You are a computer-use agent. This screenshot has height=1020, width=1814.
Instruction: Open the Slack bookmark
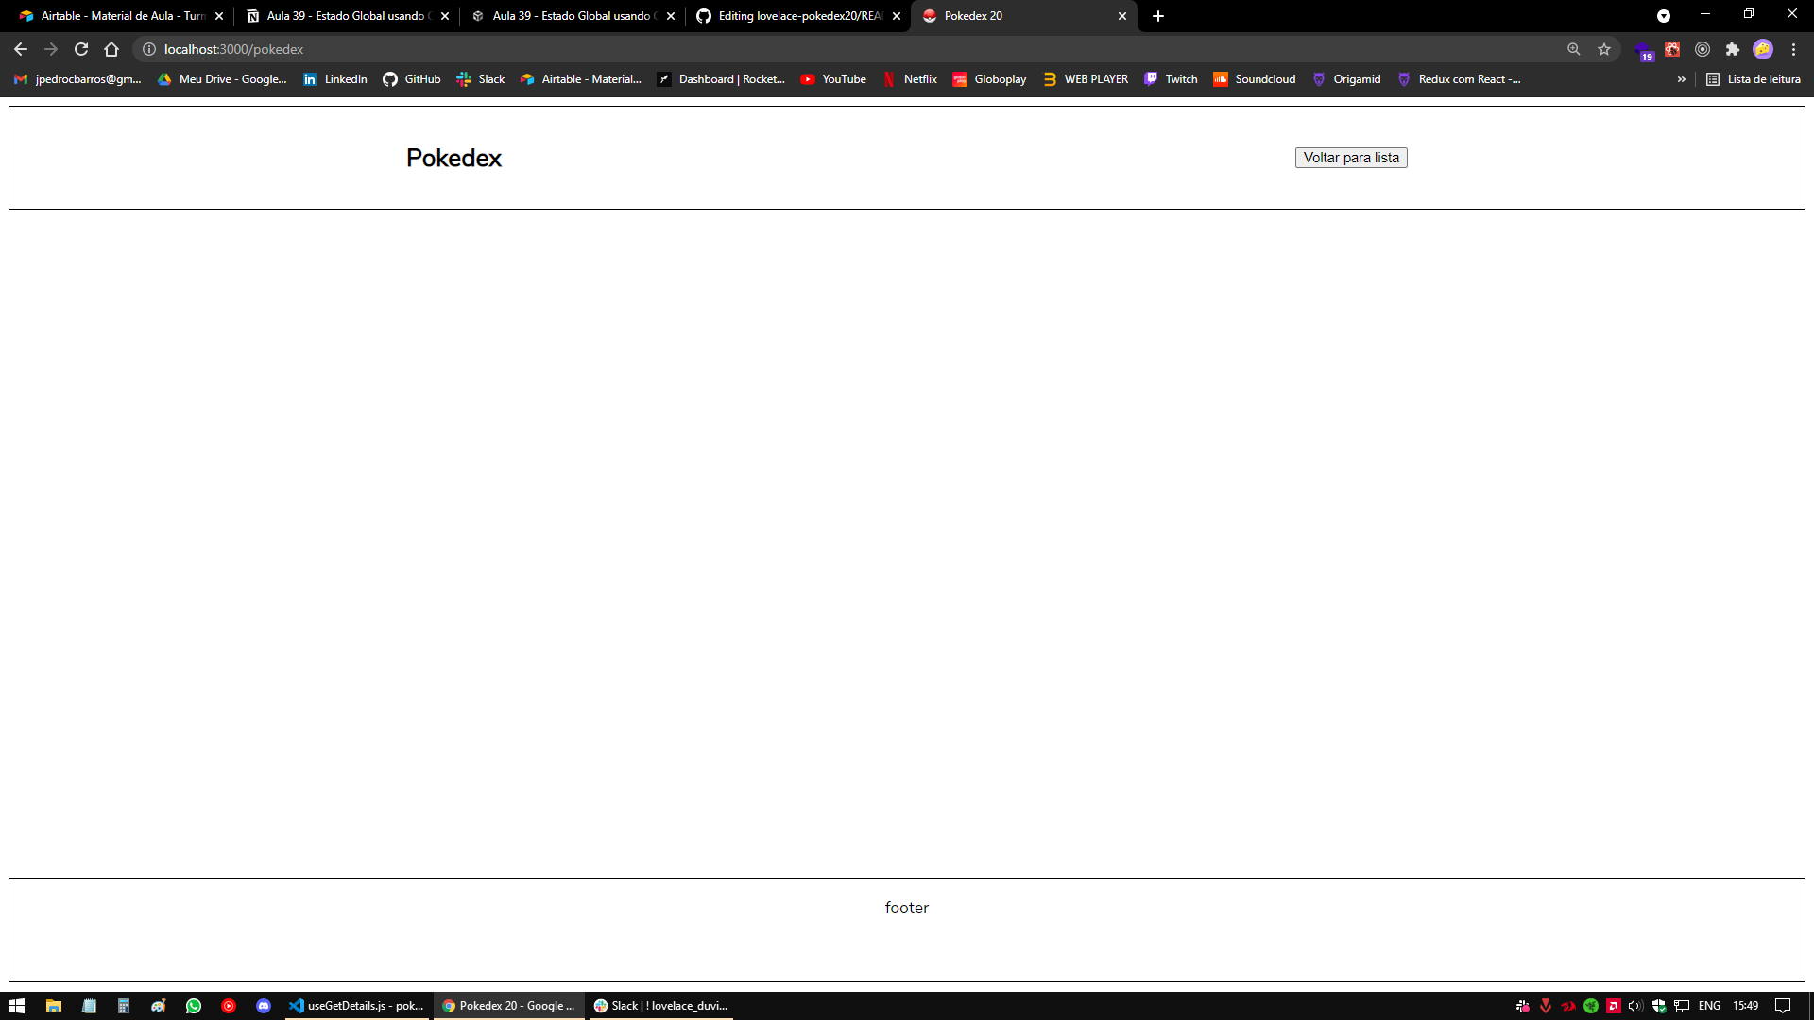pyautogui.click(x=481, y=79)
